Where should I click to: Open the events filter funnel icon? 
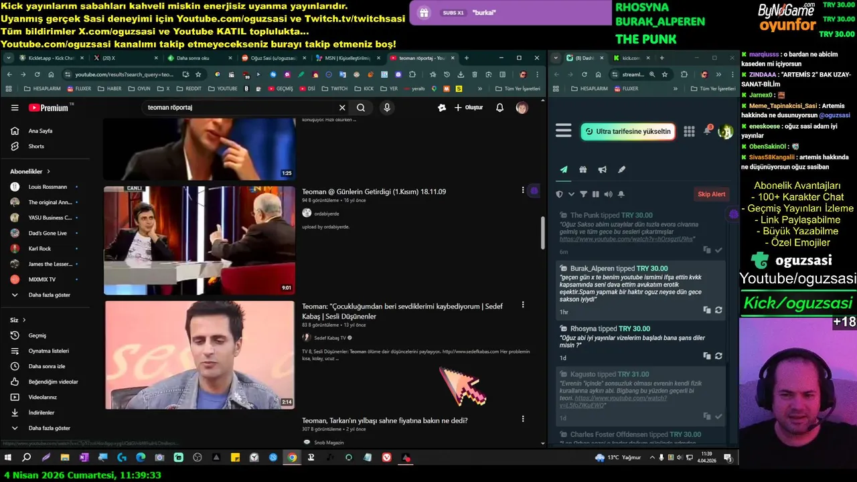click(583, 194)
